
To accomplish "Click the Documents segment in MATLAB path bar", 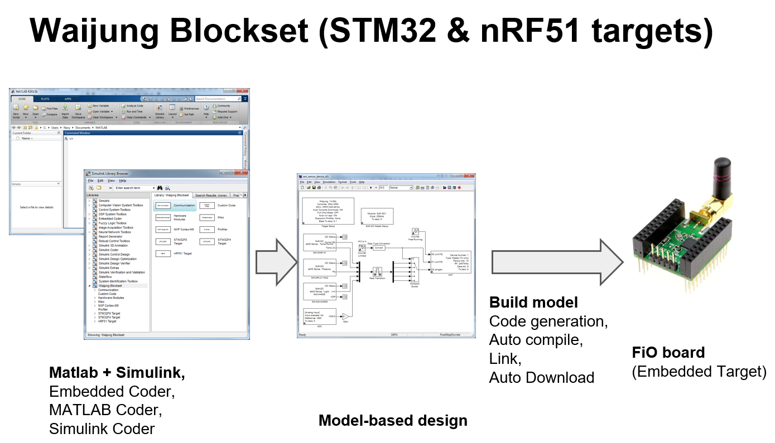I will pyautogui.click(x=83, y=128).
